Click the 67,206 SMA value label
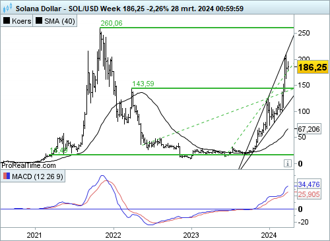This screenshot has height=241, width=330. pyautogui.click(x=309, y=129)
